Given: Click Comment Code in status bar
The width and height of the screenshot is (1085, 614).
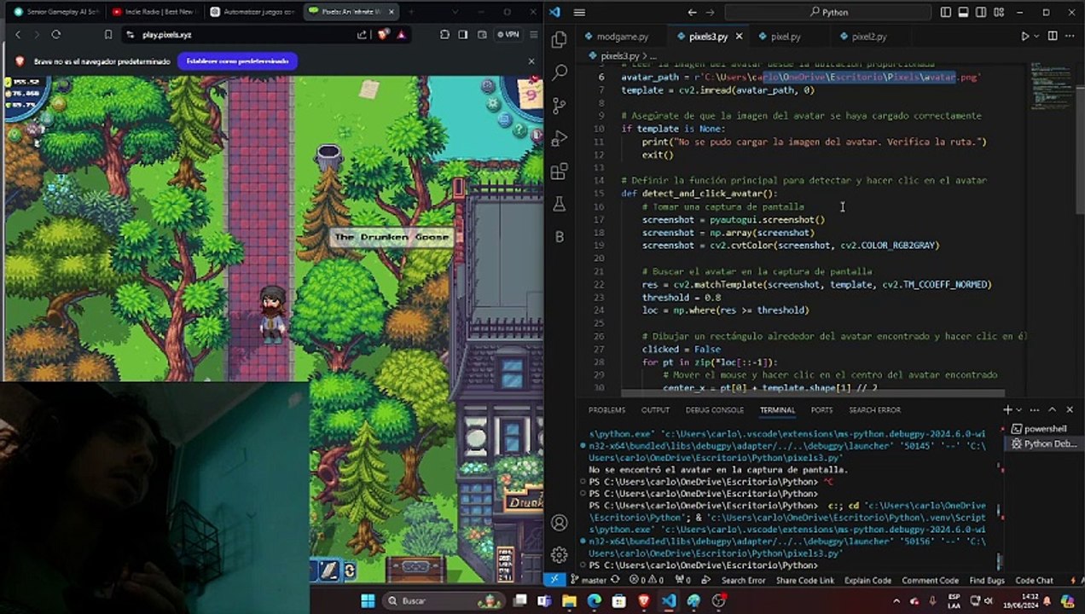Looking at the screenshot, I should [930, 580].
